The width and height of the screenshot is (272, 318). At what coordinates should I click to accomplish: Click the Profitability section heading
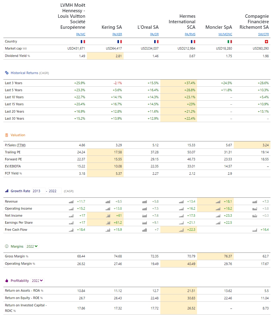point(20,281)
